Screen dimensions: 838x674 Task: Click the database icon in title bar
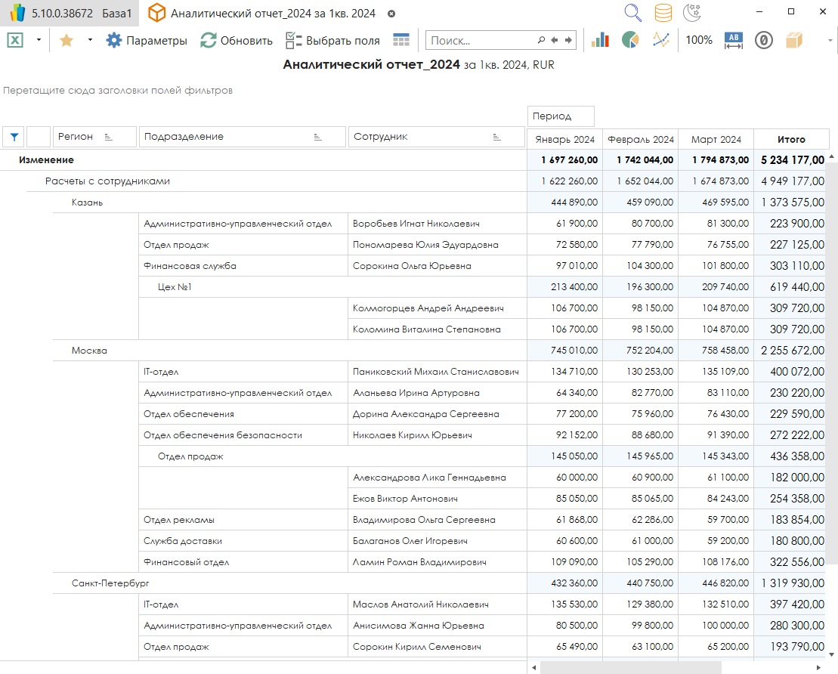pos(663,13)
